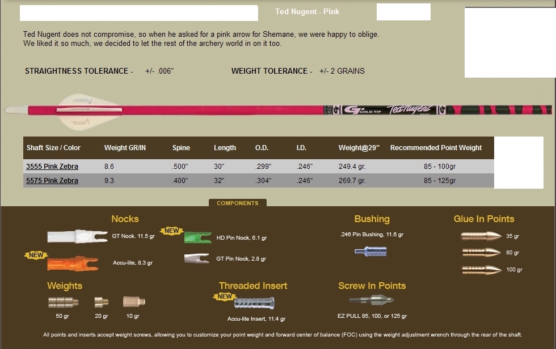Click the 'GT Pin Nock, 2.8 gr' label
The image size is (556, 349).
[x=241, y=259]
